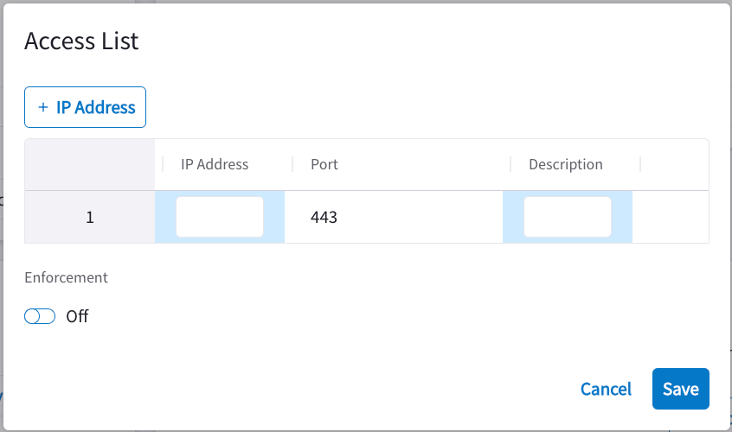The height and width of the screenshot is (432, 732).
Task: Focus the Description input in row 1
Action: pos(568,217)
